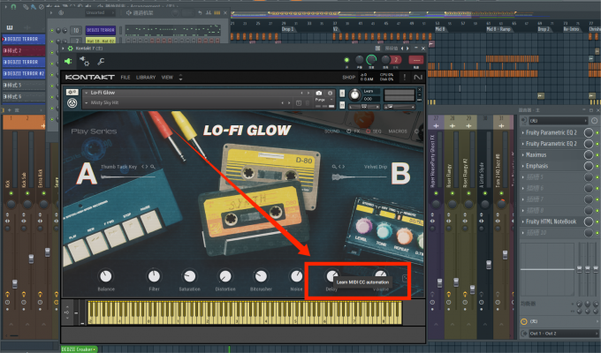601x353 pixels.
Task: Click the delete snapshot trash icon
Action: [x=308, y=103]
